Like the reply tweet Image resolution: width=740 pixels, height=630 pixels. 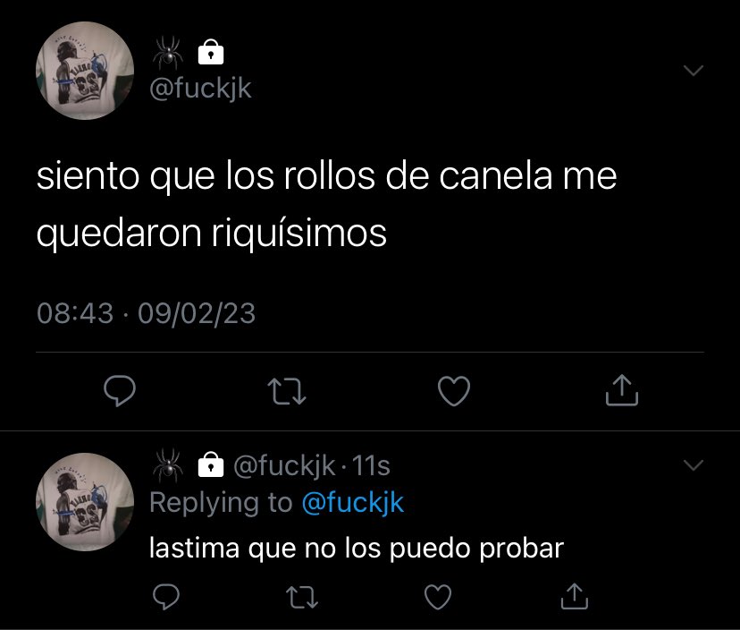pyautogui.click(x=438, y=597)
